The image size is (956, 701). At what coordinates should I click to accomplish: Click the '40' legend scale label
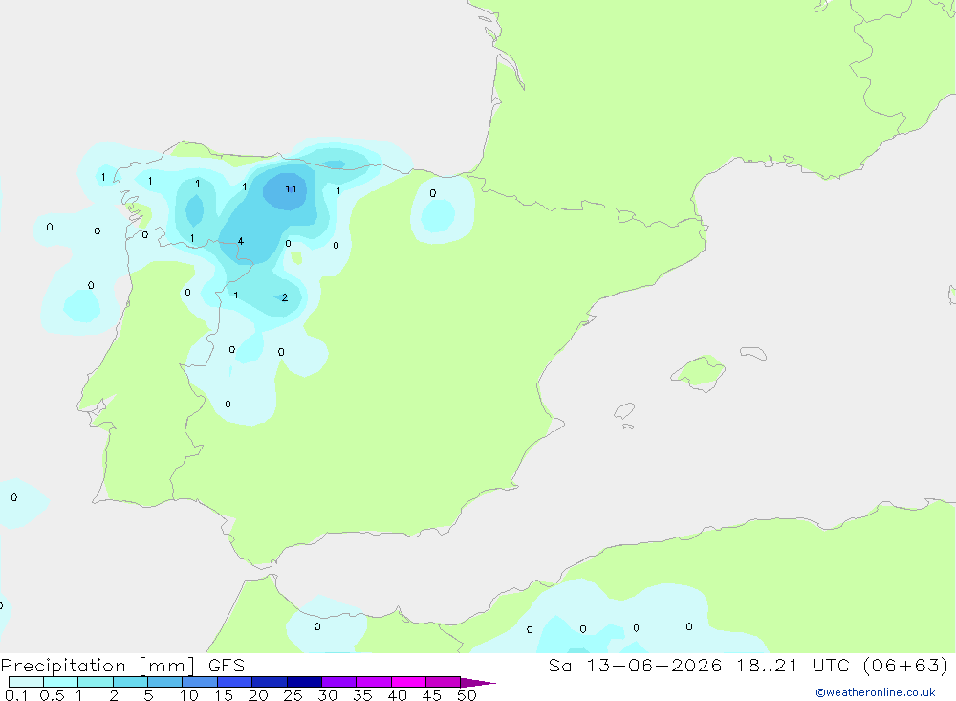click(398, 695)
